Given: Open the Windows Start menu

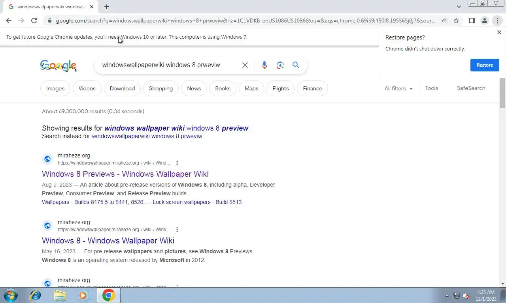Looking at the screenshot, I should pyautogui.click(x=10, y=295).
